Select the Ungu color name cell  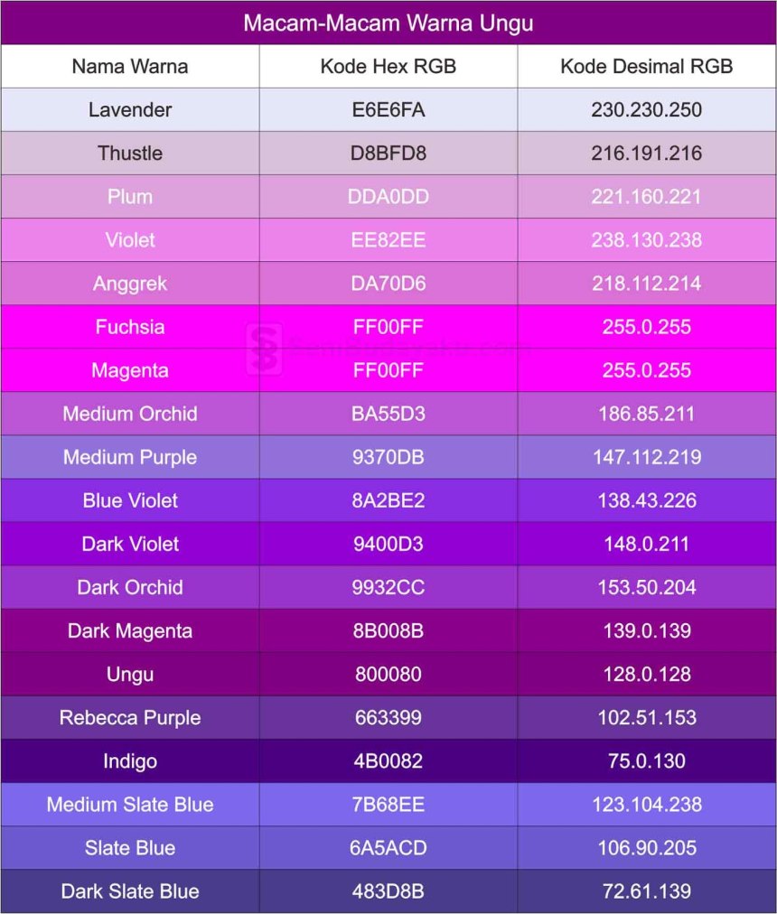pyautogui.click(x=130, y=675)
